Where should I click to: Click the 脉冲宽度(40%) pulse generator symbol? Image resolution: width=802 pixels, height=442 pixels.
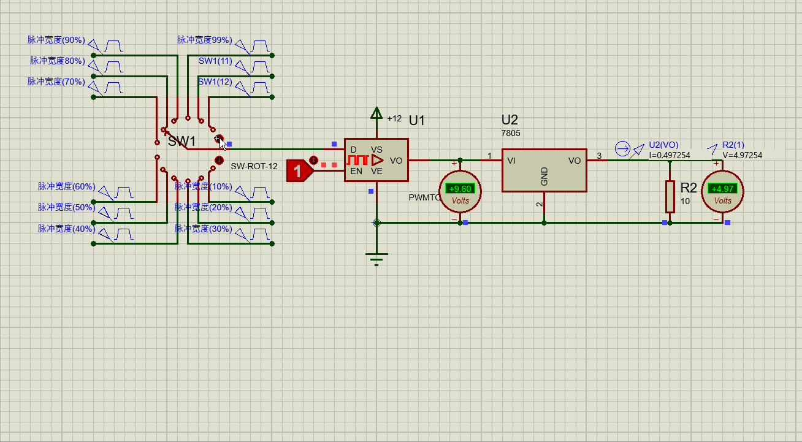pyautogui.click(x=123, y=235)
